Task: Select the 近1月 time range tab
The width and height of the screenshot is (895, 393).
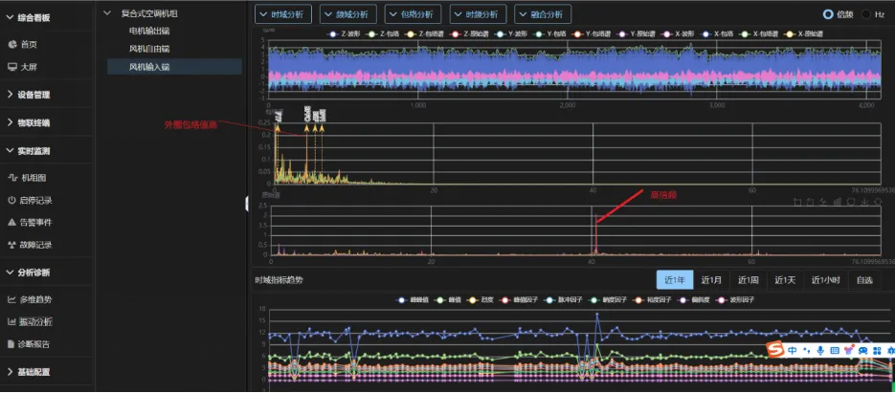Action: (712, 280)
